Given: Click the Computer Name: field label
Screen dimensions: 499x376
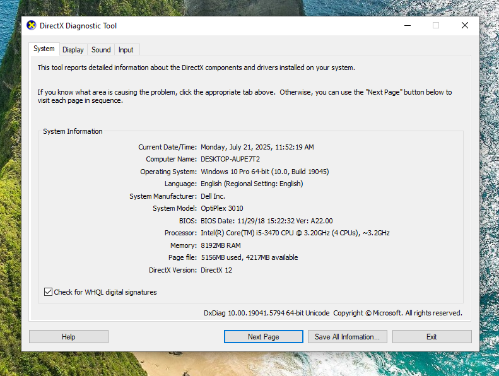Looking at the screenshot, I should [x=171, y=159].
